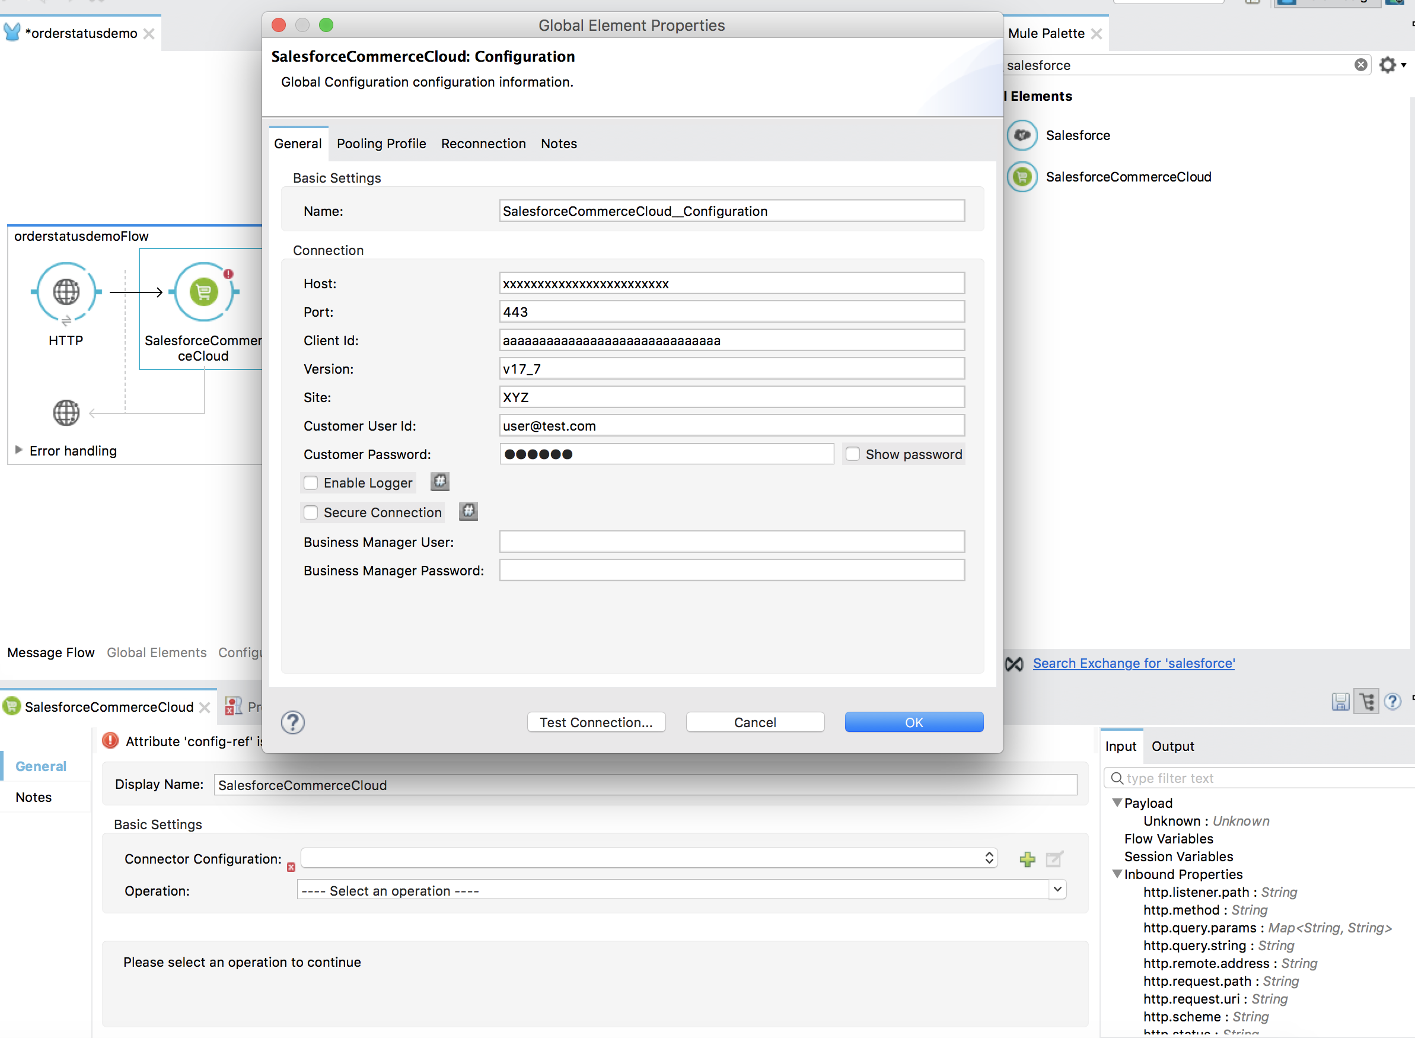Click the Business Manager Password field
The height and width of the screenshot is (1038, 1415).
coord(732,570)
